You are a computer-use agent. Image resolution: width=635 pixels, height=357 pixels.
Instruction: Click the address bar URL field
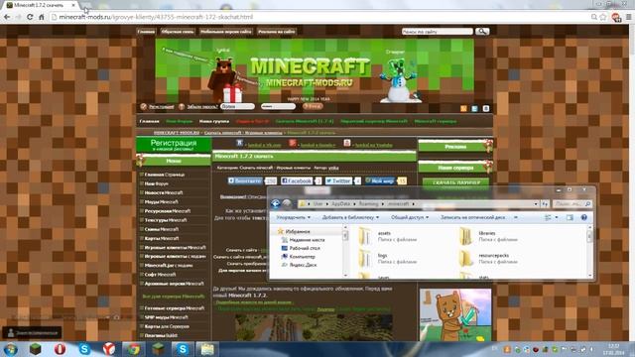(x=319, y=17)
